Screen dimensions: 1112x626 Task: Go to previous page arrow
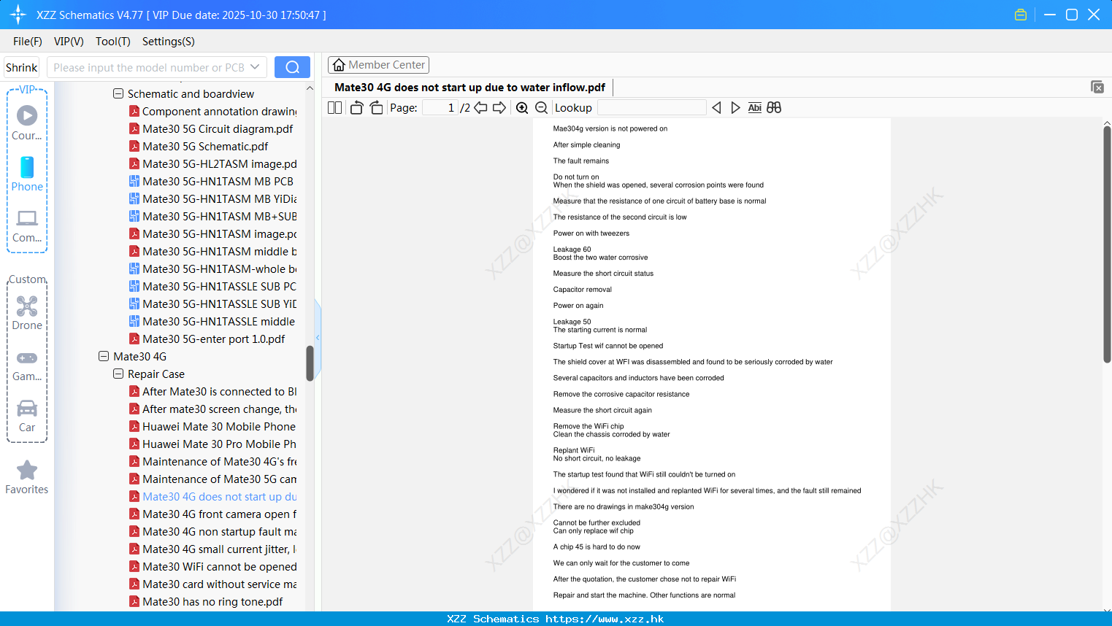click(x=480, y=108)
